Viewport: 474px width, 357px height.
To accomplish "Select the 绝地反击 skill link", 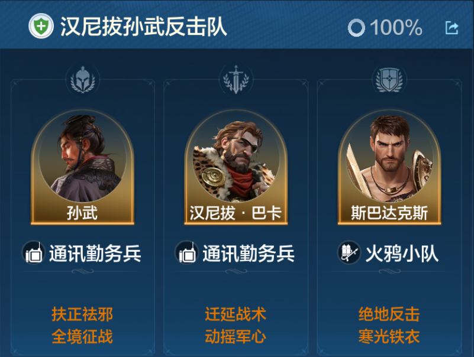I will [x=389, y=314].
